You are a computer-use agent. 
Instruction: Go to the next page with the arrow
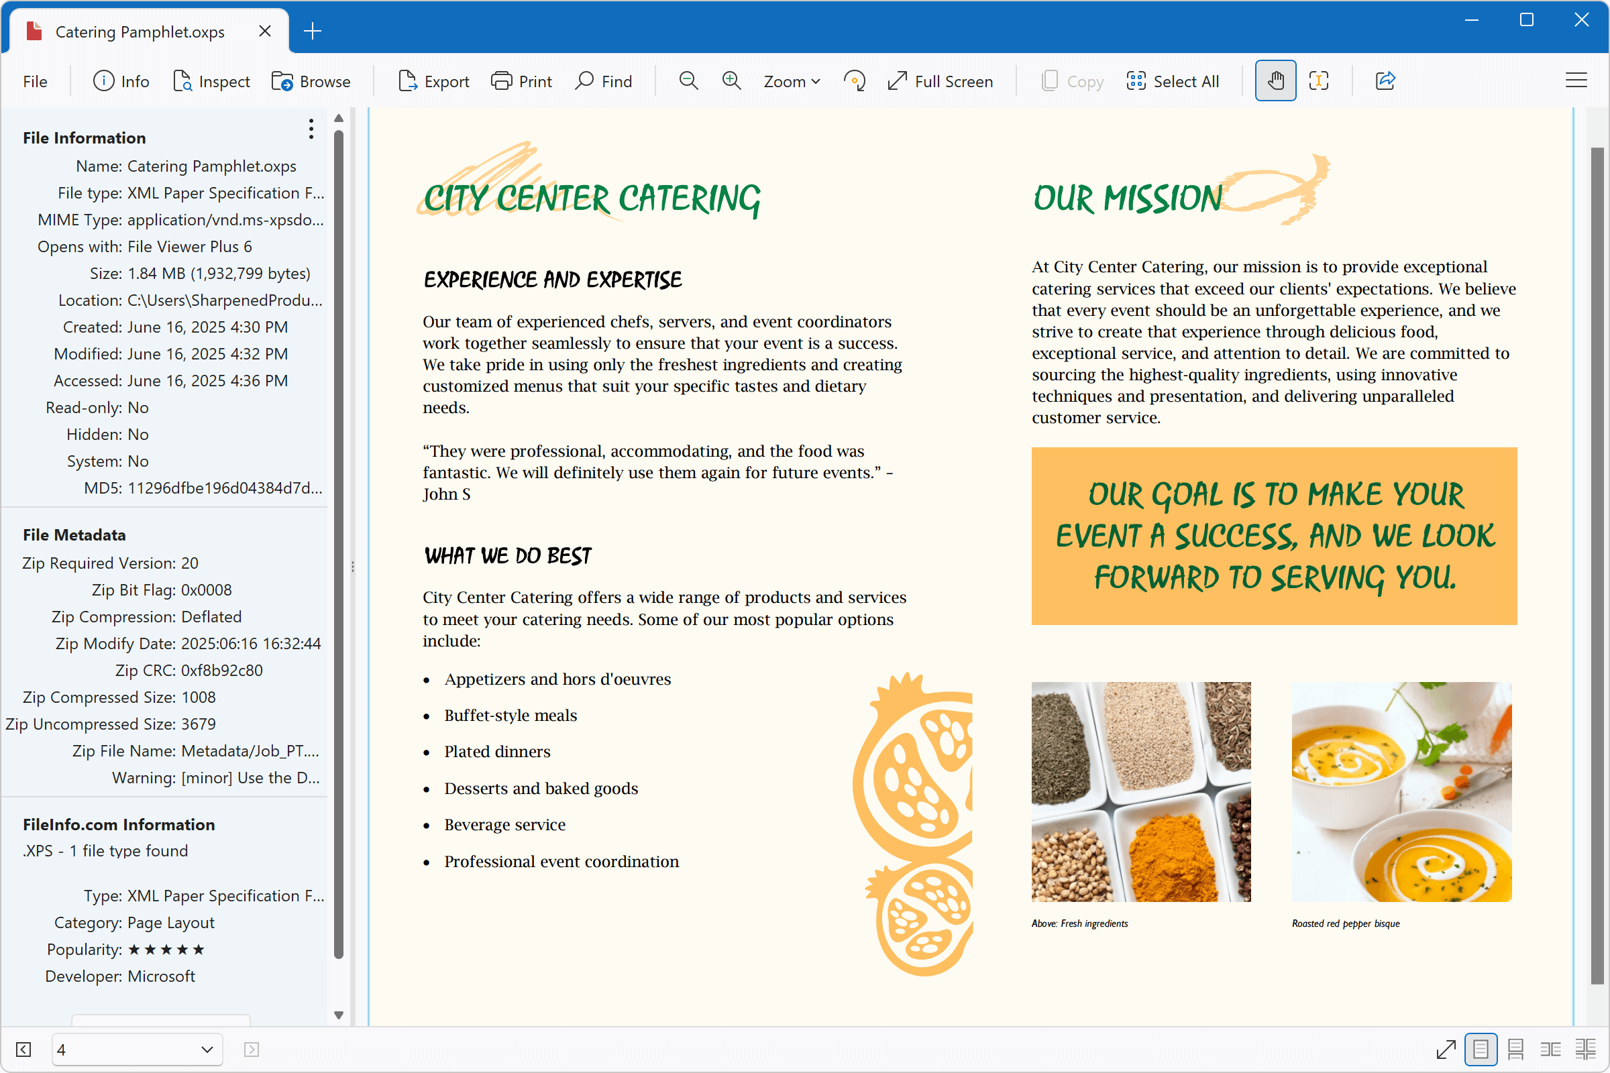pyautogui.click(x=251, y=1049)
